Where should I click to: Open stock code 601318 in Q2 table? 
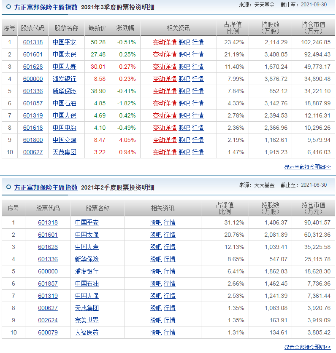[48, 223]
